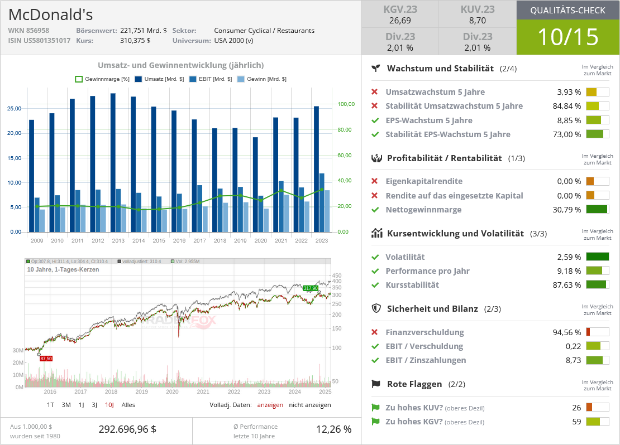Click the Volatilität market comparison bar

[598, 257]
